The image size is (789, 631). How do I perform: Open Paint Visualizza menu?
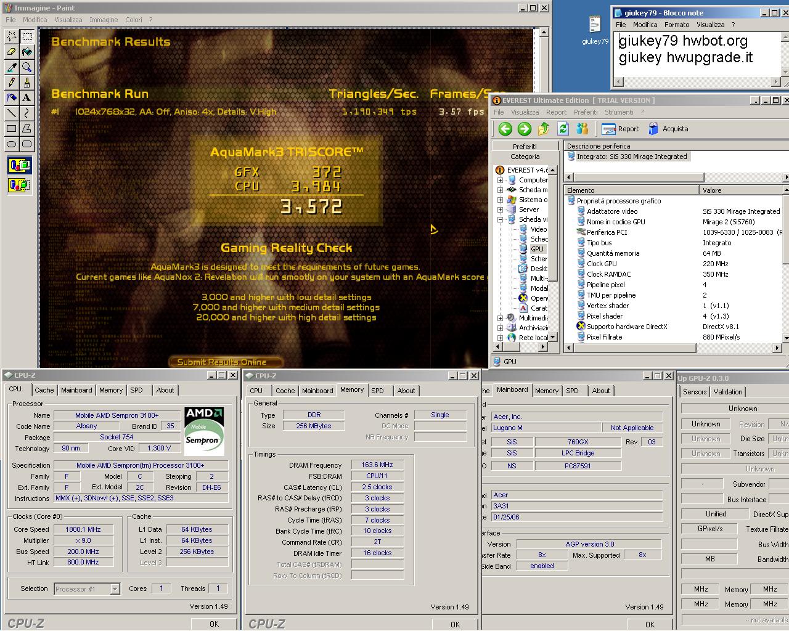(68, 20)
